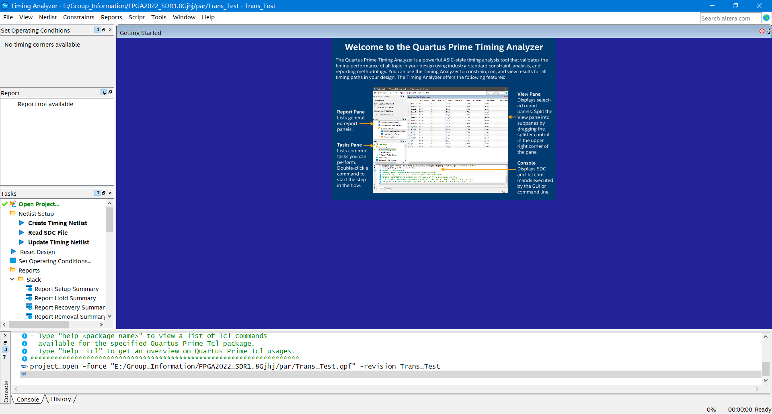Close the Tasks panel
Image resolution: width=772 pixels, height=414 pixels.
[x=110, y=193]
